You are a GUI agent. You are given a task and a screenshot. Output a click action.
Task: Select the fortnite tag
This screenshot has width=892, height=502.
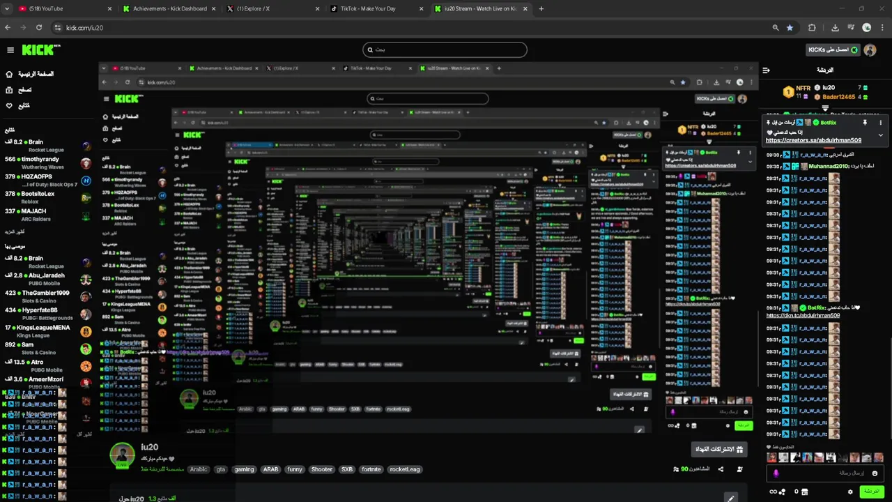371,469
